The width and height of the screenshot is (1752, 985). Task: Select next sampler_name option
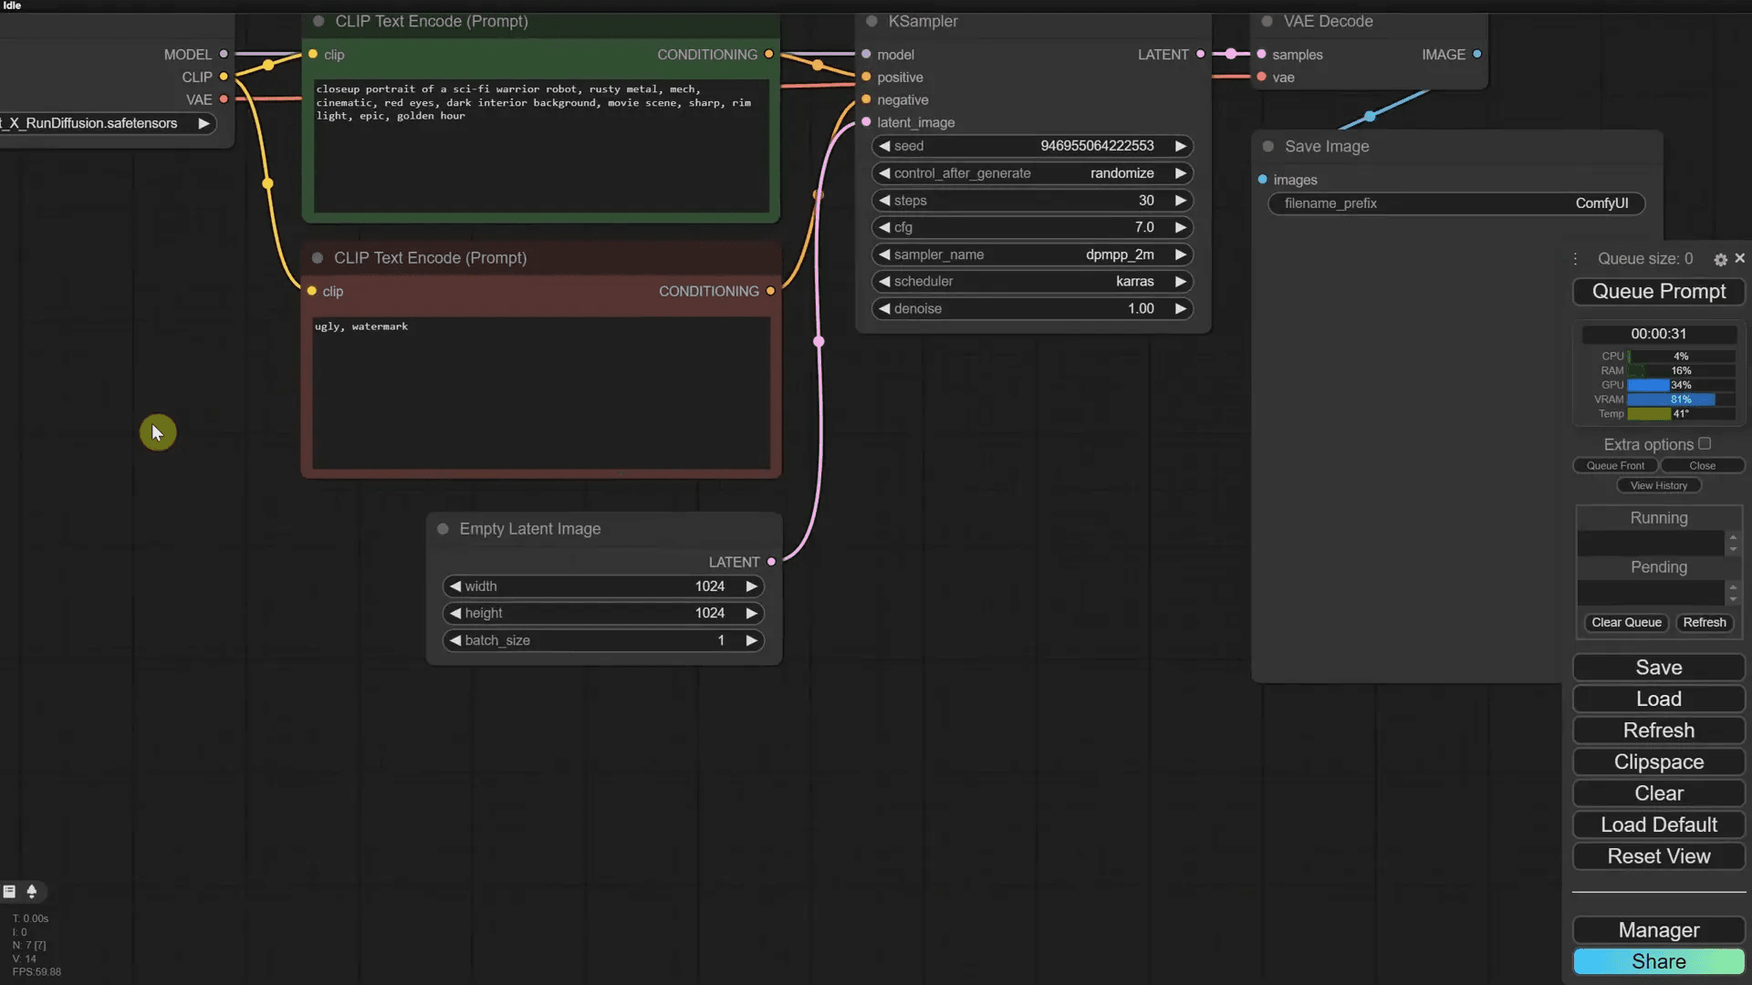(1180, 254)
